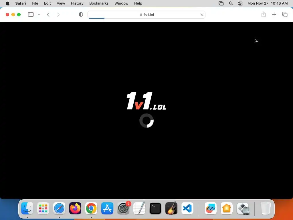The image size is (293, 220).
Task: Open a new tab
Action: pyautogui.click(x=274, y=14)
